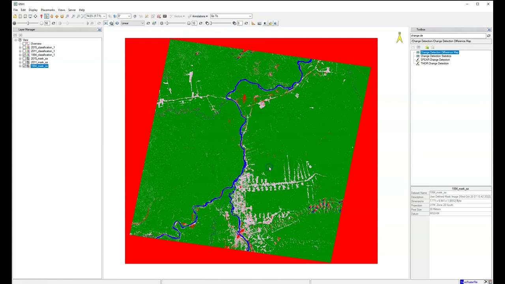Open the Edit menu
This screenshot has height=284, width=505.
tap(23, 10)
